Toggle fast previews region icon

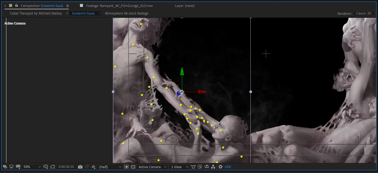point(126,167)
